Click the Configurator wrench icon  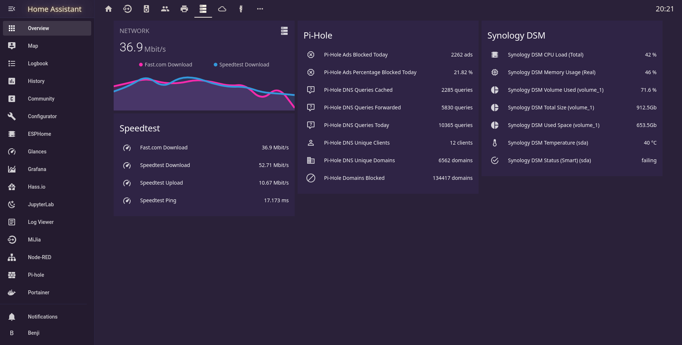point(12,116)
